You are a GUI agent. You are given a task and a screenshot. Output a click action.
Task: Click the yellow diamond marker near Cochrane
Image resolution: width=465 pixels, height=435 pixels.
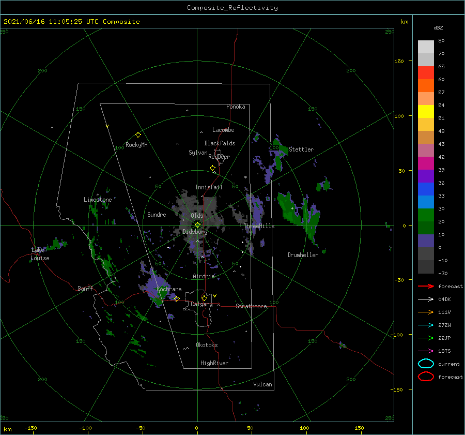pos(177,298)
